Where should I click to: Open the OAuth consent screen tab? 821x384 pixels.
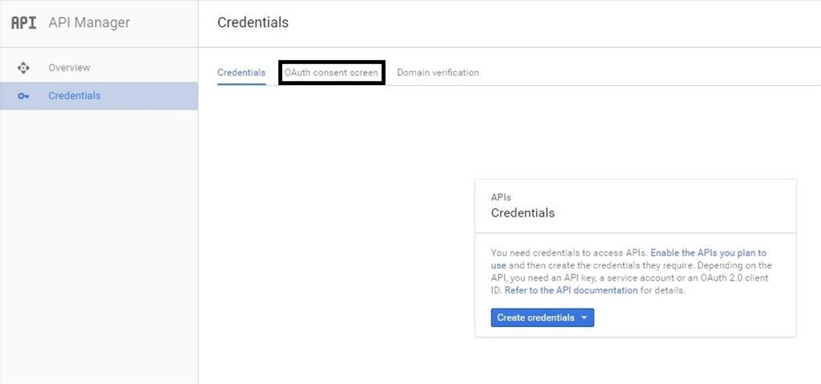(x=331, y=73)
